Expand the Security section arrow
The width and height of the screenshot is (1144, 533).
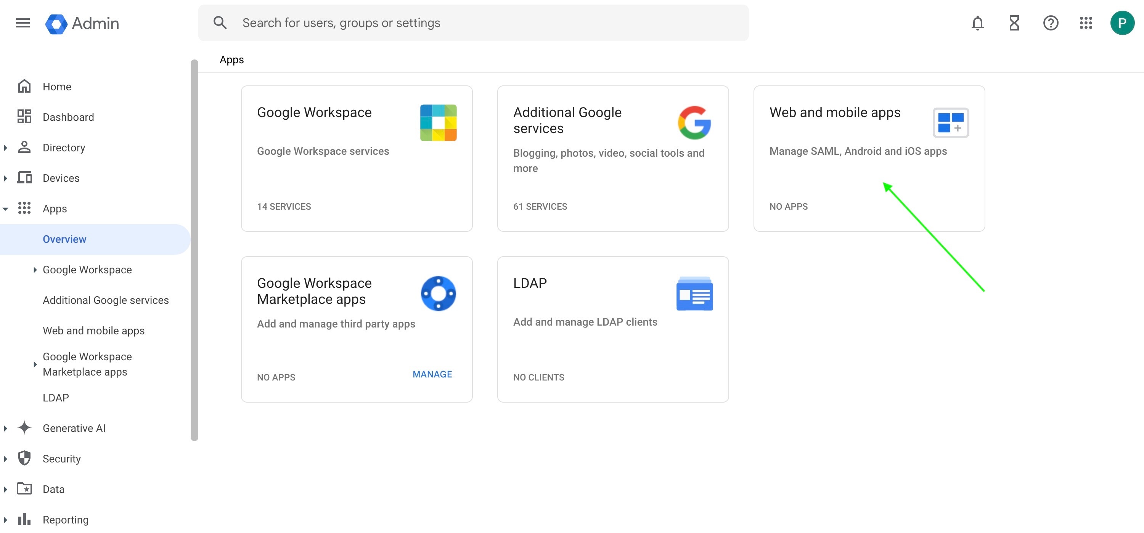coord(5,459)
